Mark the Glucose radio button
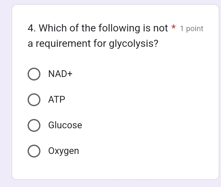 (34, 125)
